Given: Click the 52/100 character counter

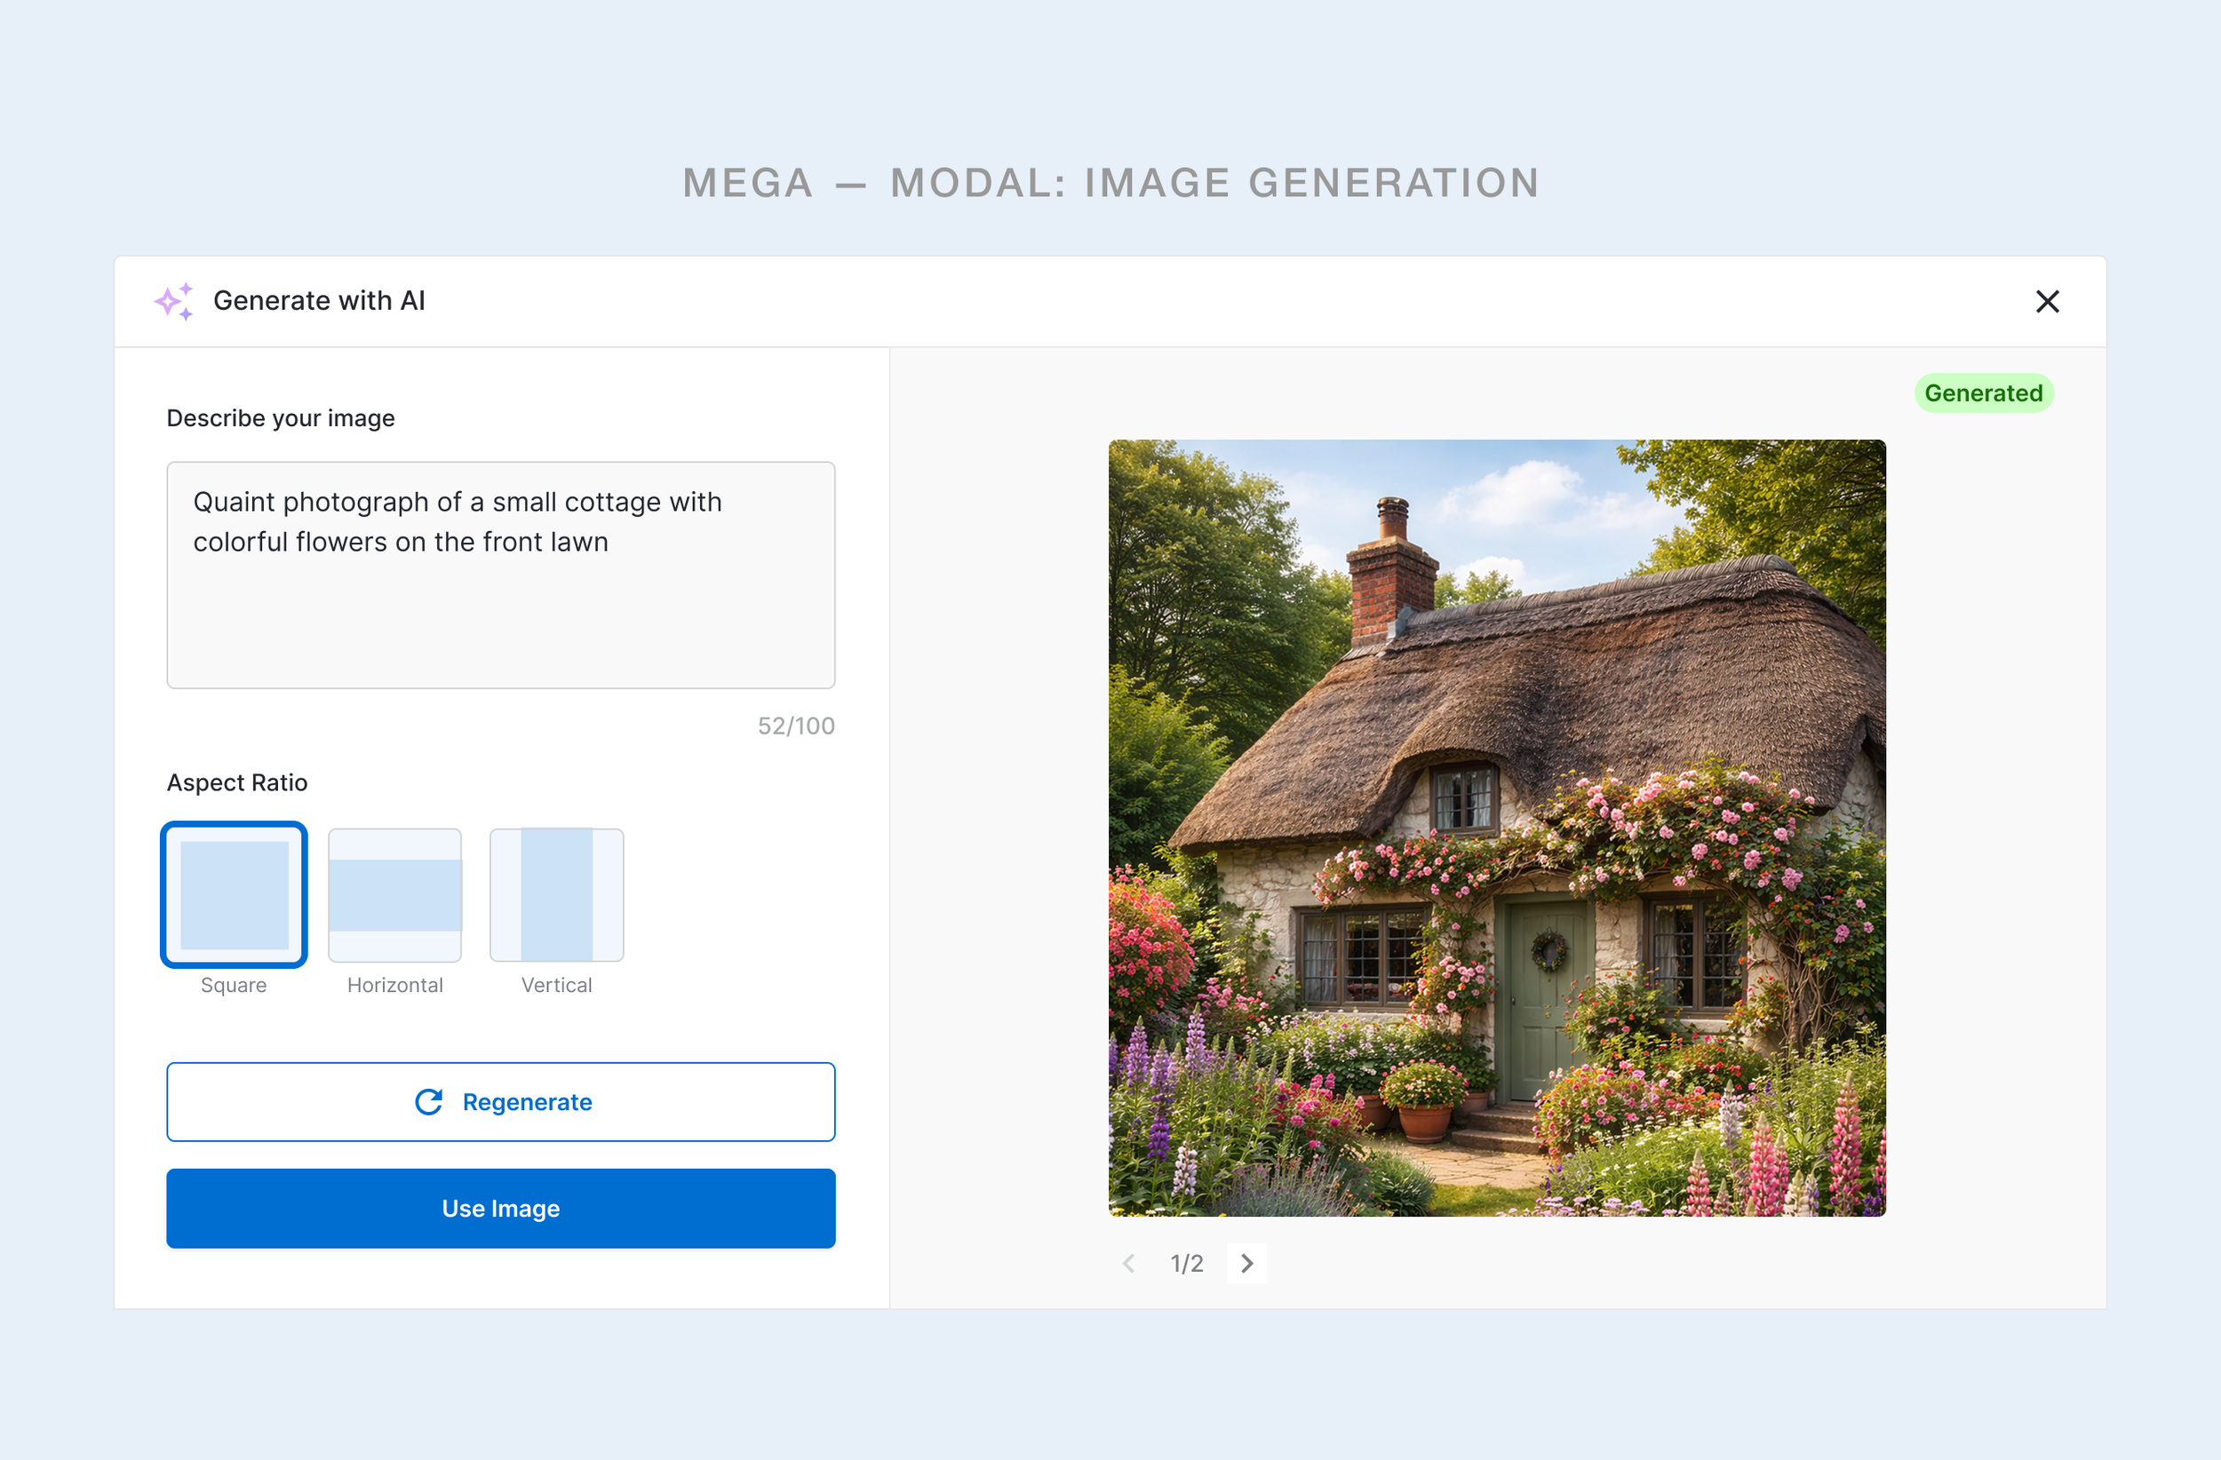Looking at the screenshot, I should 795,726.
